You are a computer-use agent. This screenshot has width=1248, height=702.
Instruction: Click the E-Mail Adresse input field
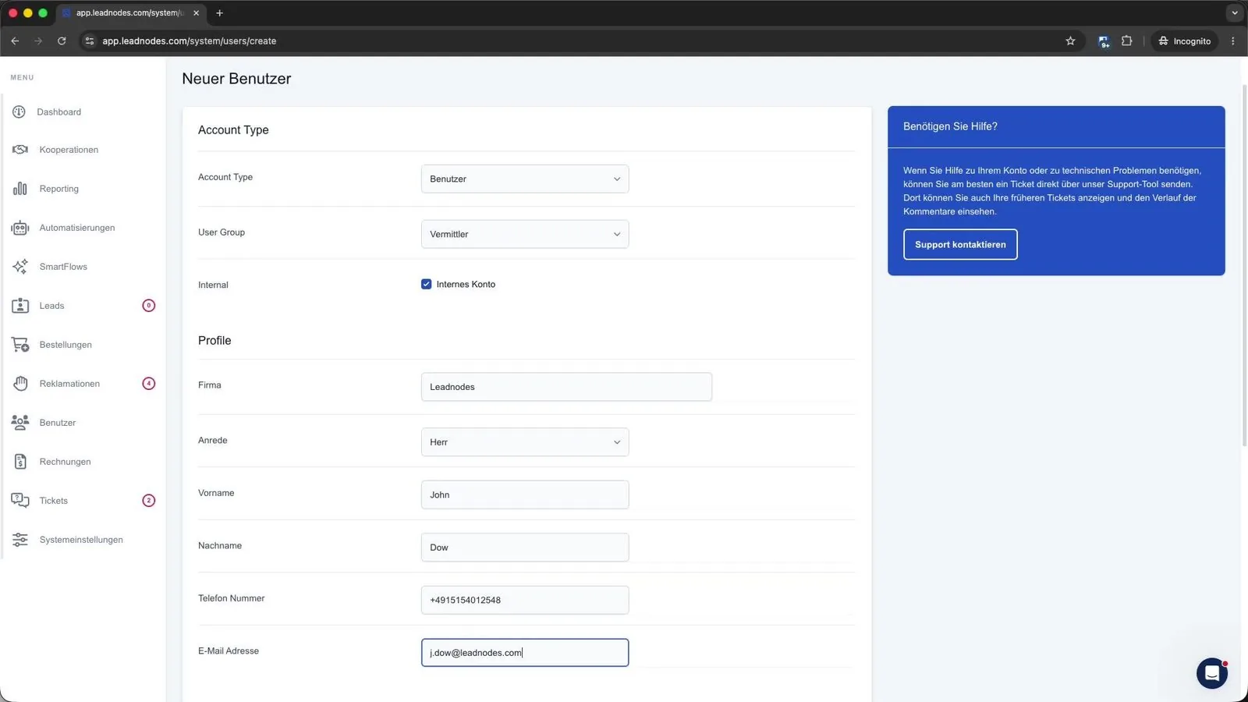[x=525, y=653]
